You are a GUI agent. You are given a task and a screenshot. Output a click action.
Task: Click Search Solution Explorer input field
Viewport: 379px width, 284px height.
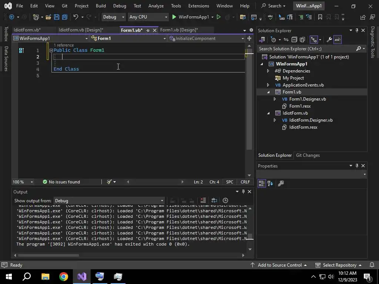306,49
